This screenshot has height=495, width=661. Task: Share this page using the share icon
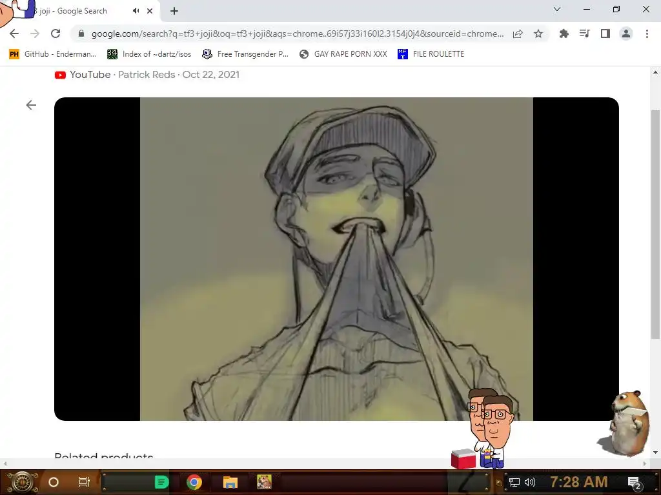tap(518, 34)
